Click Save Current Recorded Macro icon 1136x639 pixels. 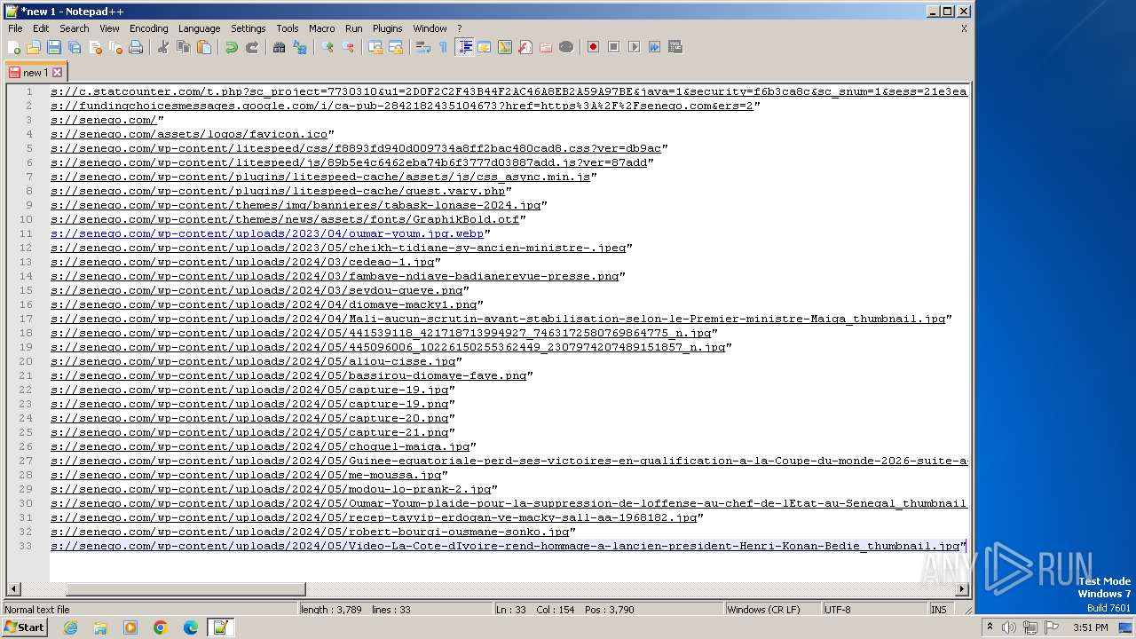tap(675, 47)
